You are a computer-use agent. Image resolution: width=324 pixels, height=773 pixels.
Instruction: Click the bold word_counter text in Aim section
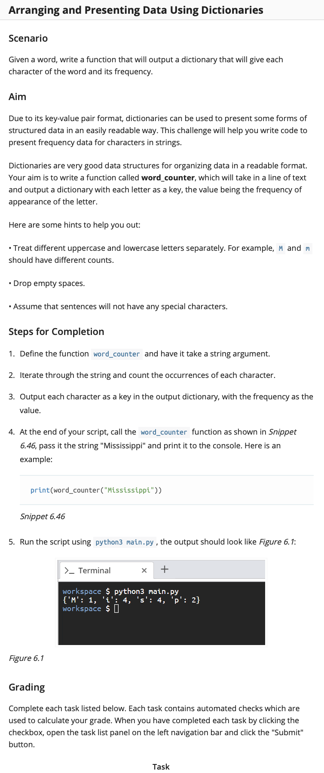tap(168, 177)
